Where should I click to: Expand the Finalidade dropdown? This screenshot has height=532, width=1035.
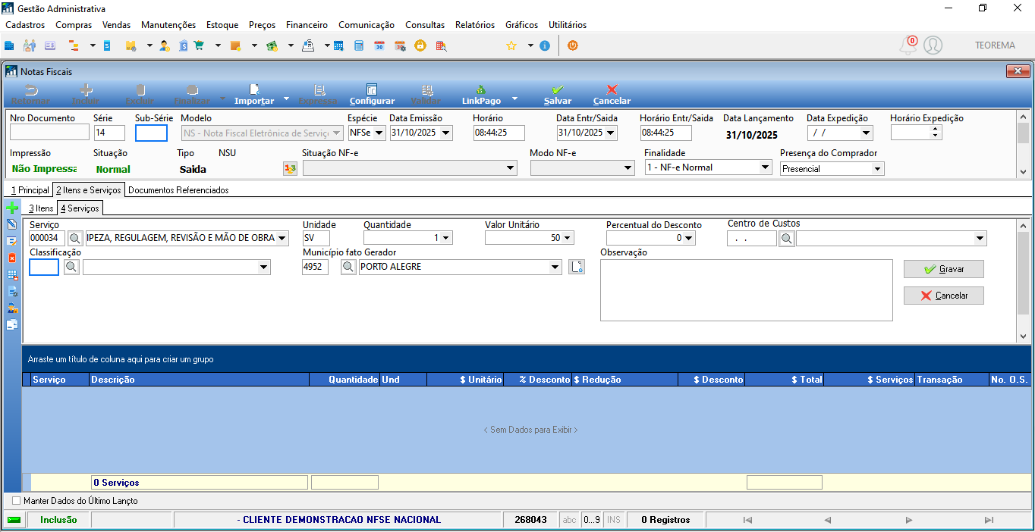pos(766,167)
